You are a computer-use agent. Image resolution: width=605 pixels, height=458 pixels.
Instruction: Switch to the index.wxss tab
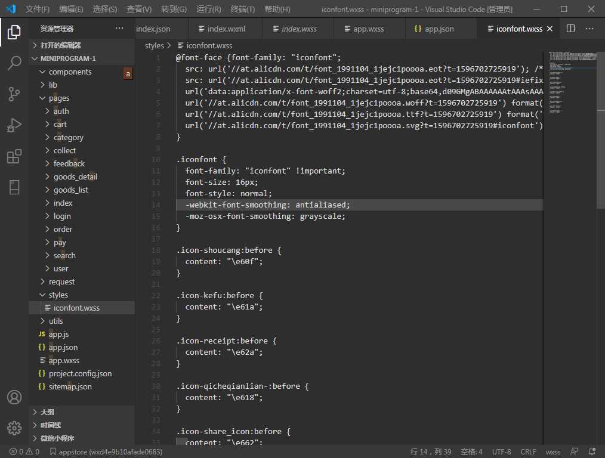298,29
